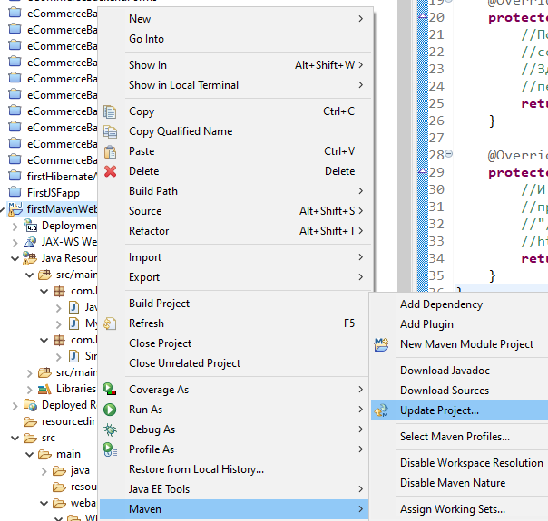548x521 pixels.
Task: Expand the java folder node
Action: pyautogui.click(x=44, y=471)
